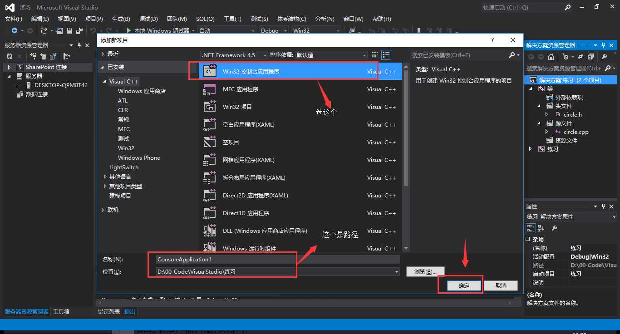Switch to the 错误列表 tab
Screen dimensions: 620x334
pyautogui.click(x=109, y=312)
